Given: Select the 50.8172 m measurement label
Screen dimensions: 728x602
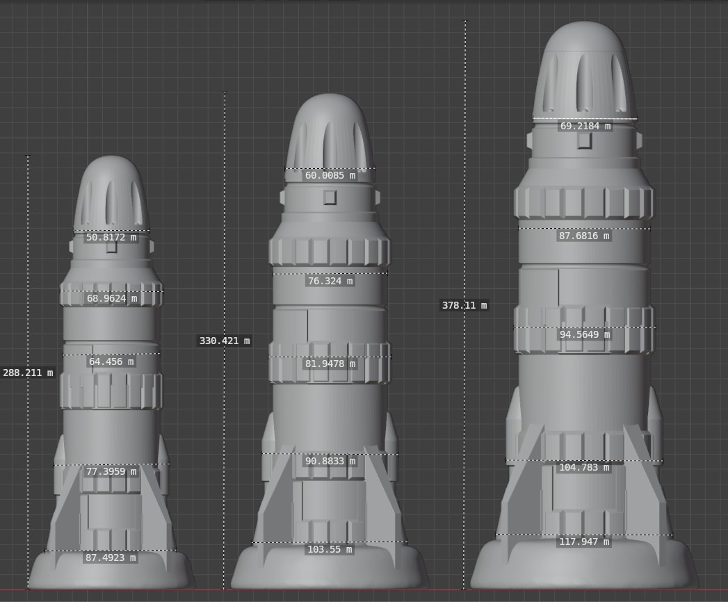Looking at the screenshot, I should coord(111,238).
